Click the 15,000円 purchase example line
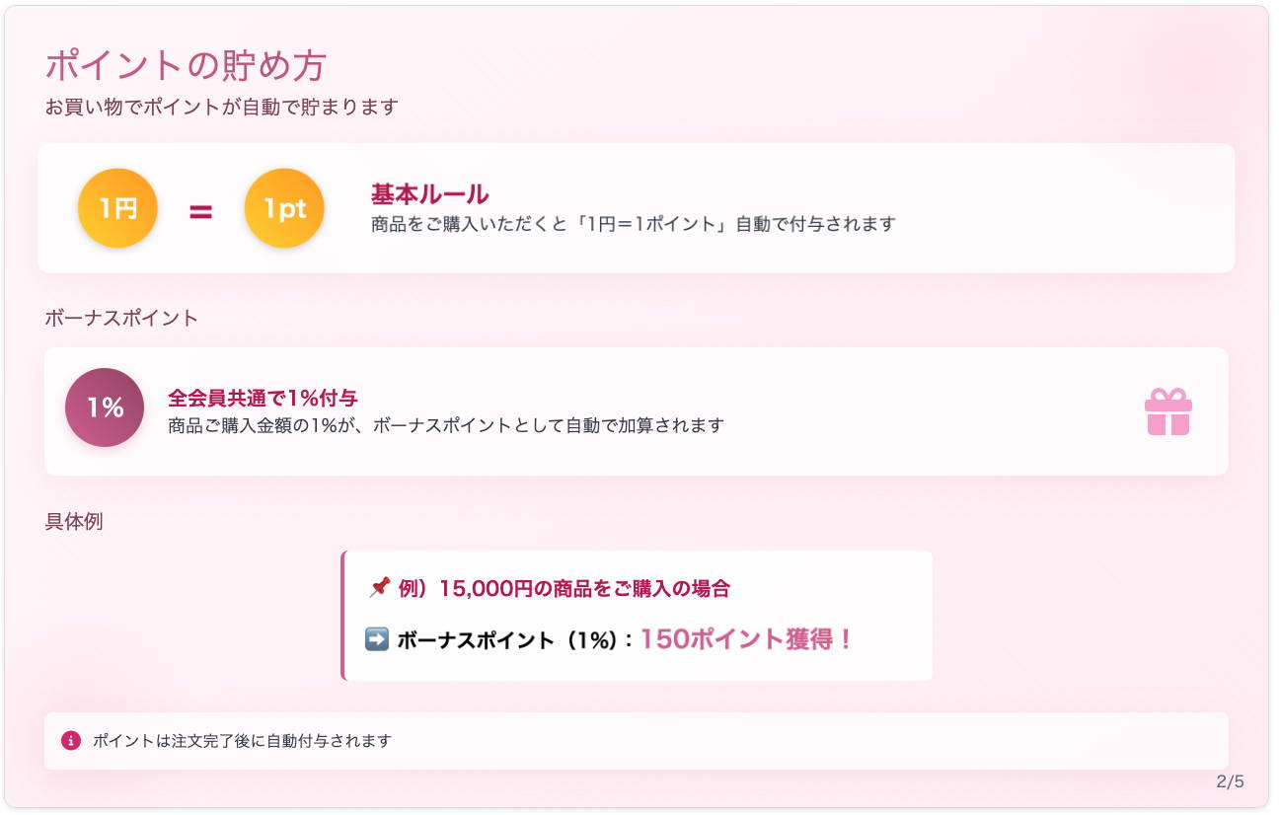The image size is (1279, 815). (x=564, y=589)
